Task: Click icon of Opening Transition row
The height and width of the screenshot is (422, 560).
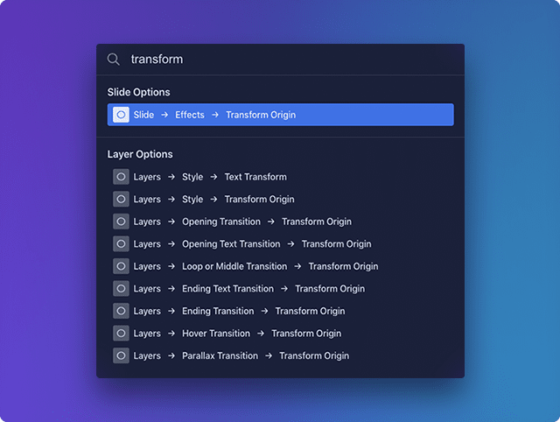Action: [121, 222]
